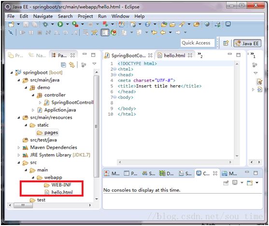This screenshot has width=269, height=226.
Task: Click the last edit location arrow
Action: click(x=154, y=32)
